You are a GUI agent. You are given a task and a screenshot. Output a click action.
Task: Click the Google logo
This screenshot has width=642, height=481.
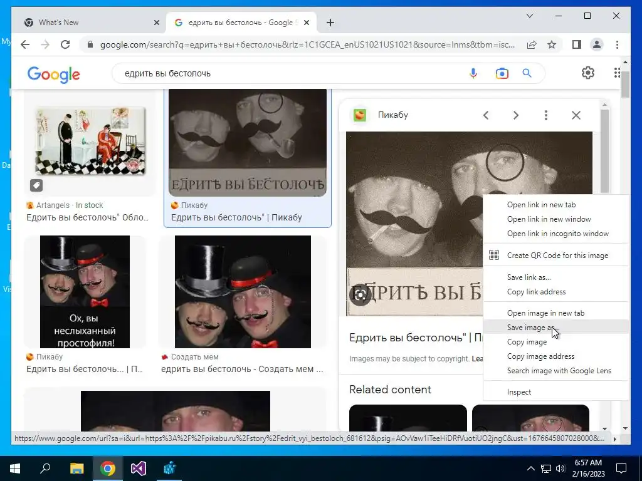54,75
